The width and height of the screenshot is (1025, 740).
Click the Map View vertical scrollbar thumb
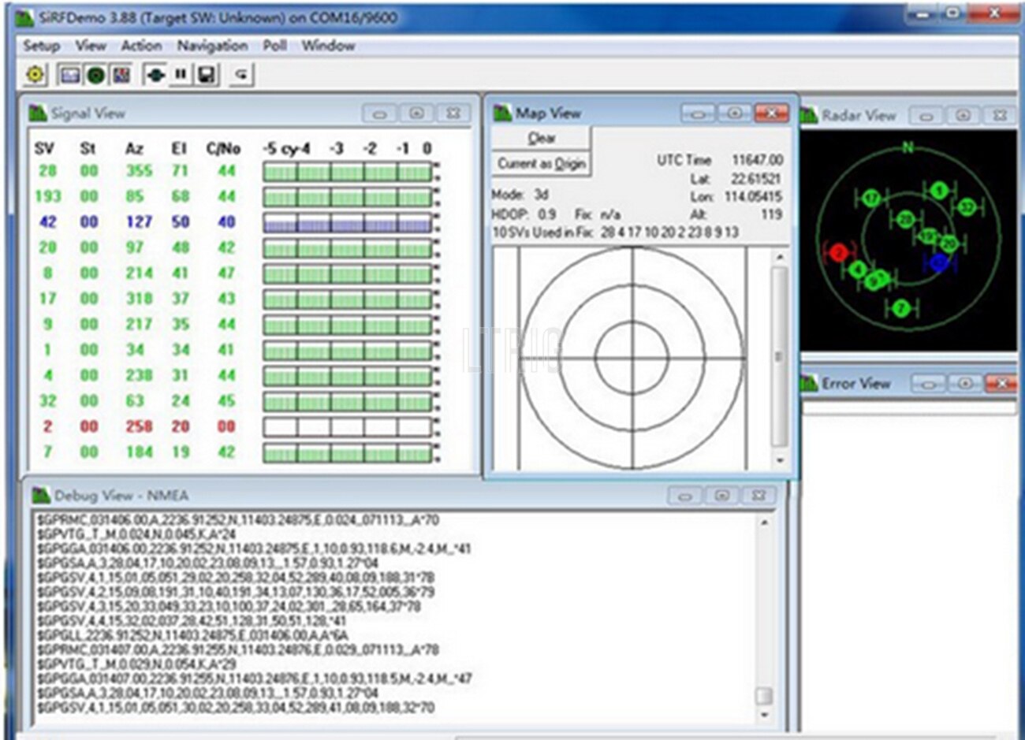click(779, 355)
